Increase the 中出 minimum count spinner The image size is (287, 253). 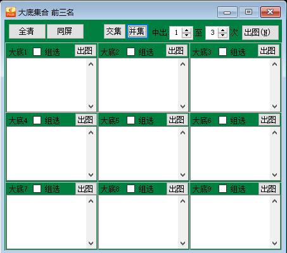click(186, 30)
